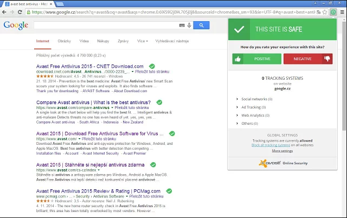The image size is (347, 218).
Task: Rate the site POSITIVE
Action: click(256, 59)
